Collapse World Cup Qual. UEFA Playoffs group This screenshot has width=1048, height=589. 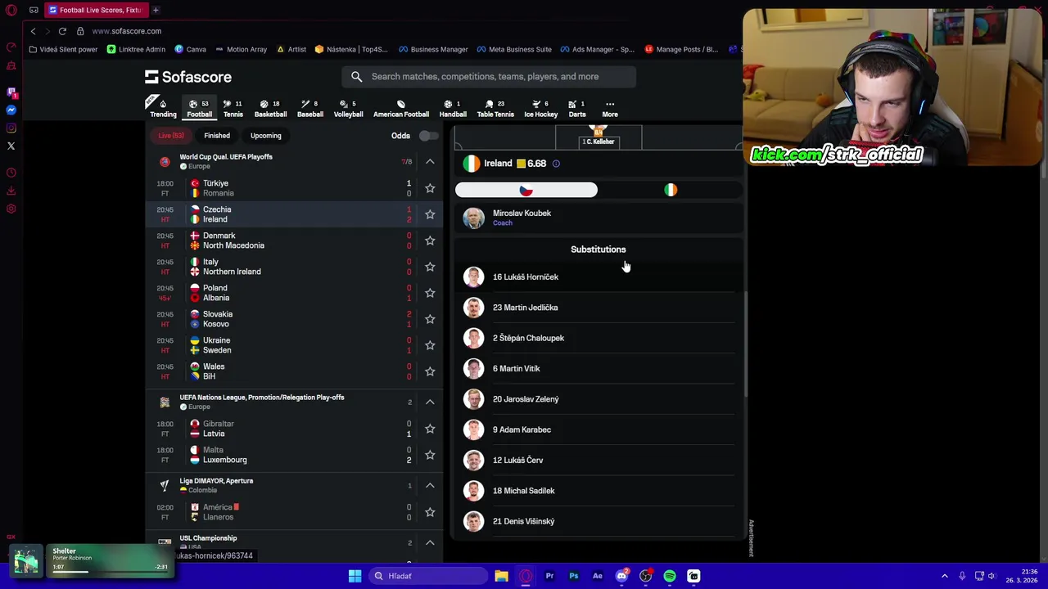430,161
